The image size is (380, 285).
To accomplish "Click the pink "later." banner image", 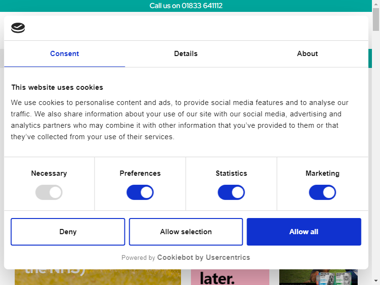I will [x=230, y=277].
